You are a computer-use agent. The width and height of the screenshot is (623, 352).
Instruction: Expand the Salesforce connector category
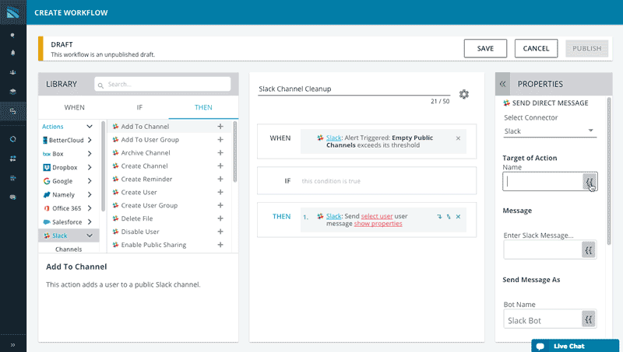point(90,222)
